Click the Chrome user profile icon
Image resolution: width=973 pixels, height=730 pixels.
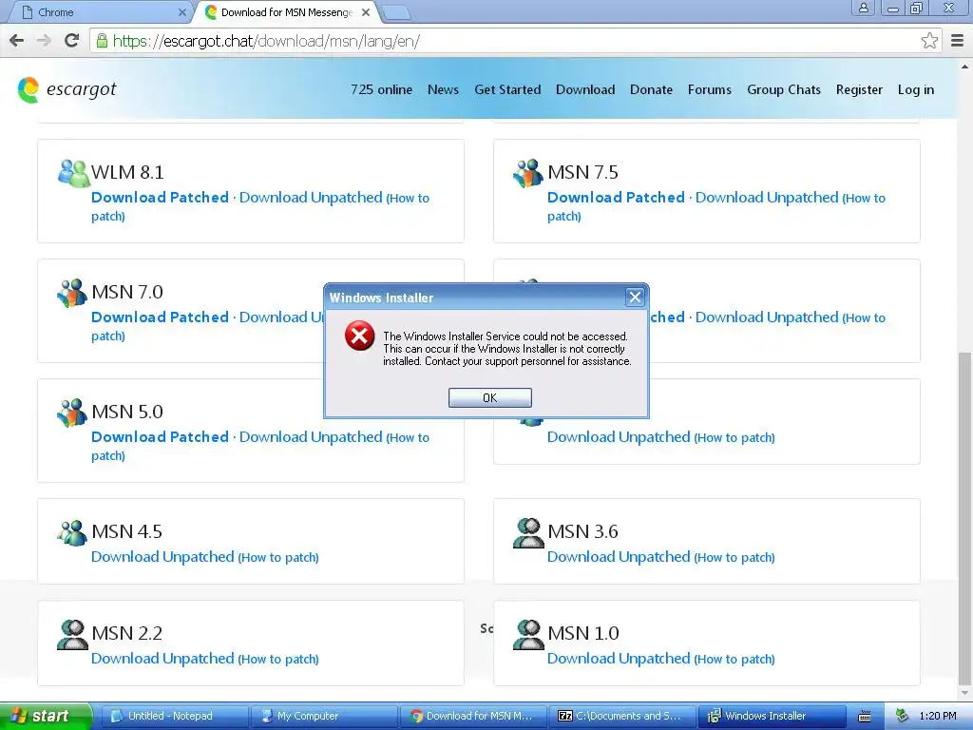863,8
